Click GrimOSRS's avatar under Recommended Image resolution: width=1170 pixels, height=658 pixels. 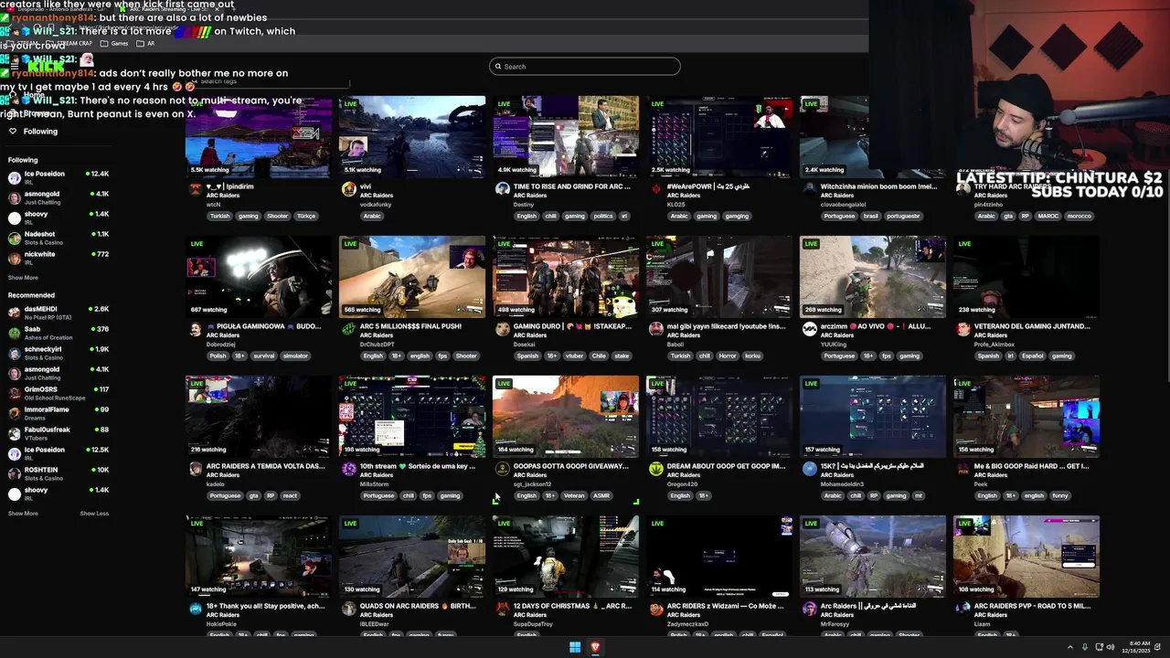[x=15, y=394]
